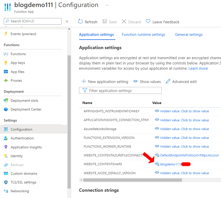Select the WEBSITE_NODE_DEFAULT_VERSION setting name

[110, 173]
